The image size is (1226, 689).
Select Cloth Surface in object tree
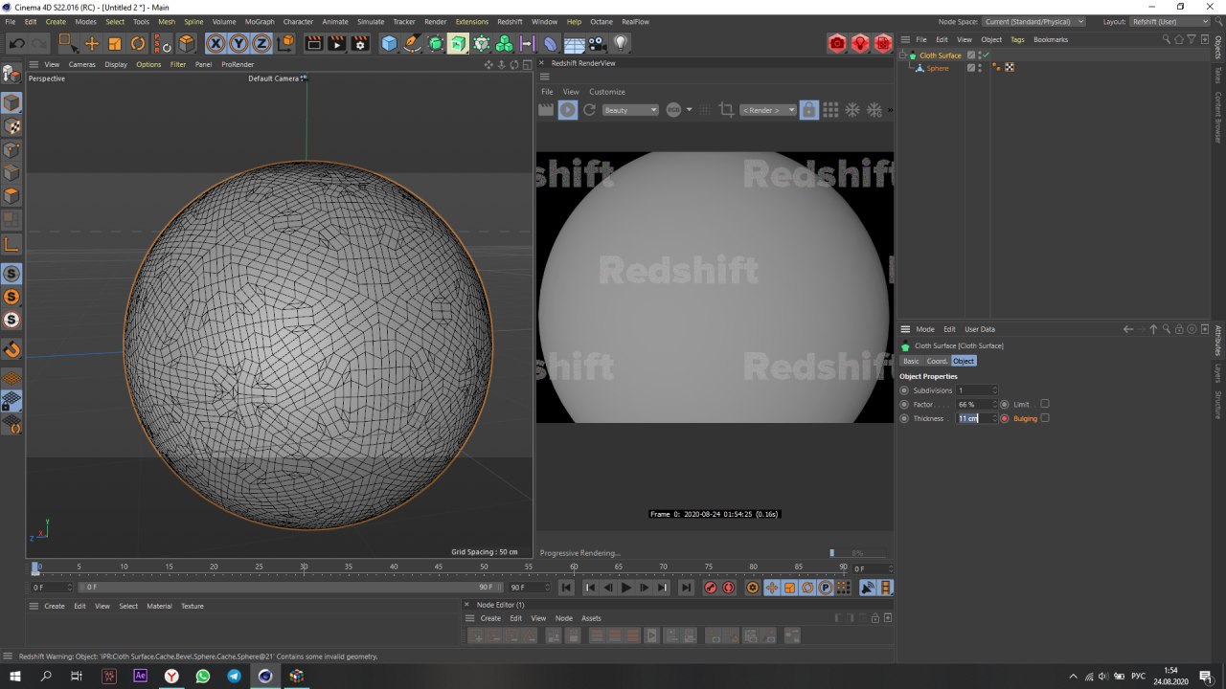point(940,56)
